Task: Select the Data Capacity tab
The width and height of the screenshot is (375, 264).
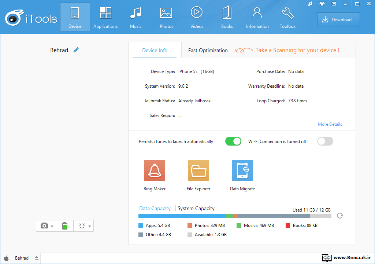Action: (155, 208)
